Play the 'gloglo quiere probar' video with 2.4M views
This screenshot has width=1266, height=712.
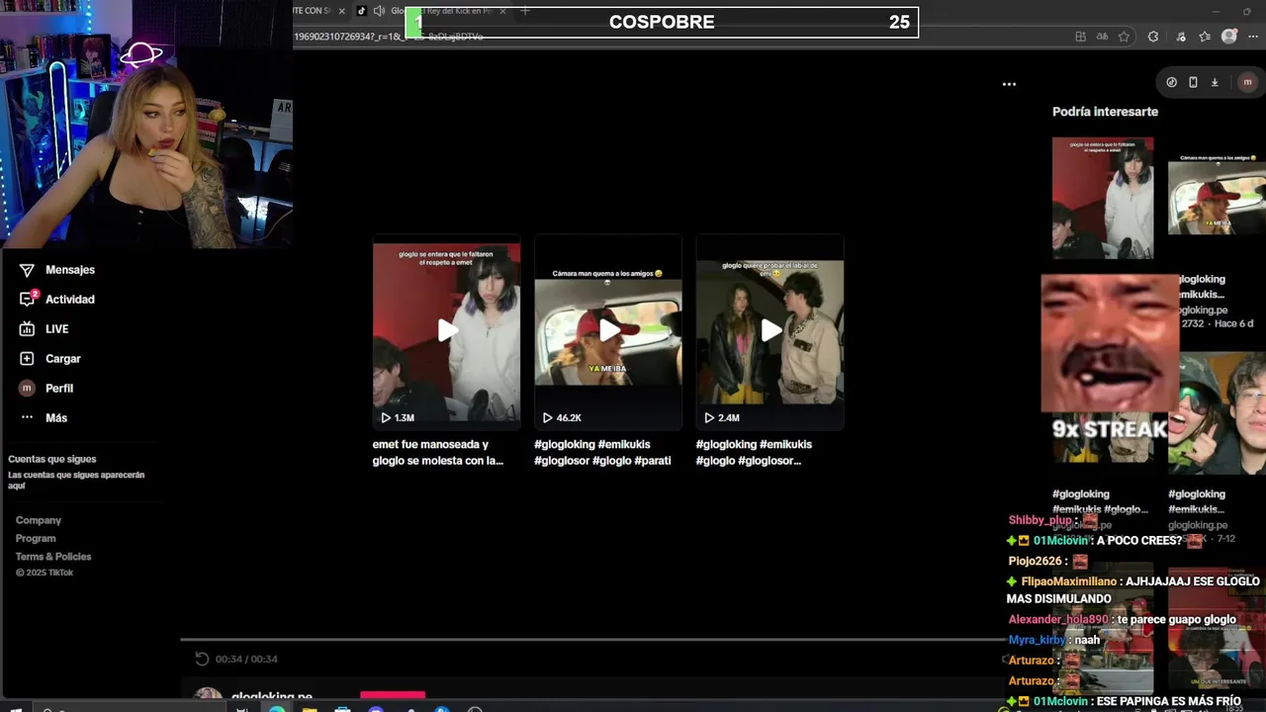click(769, 331)
